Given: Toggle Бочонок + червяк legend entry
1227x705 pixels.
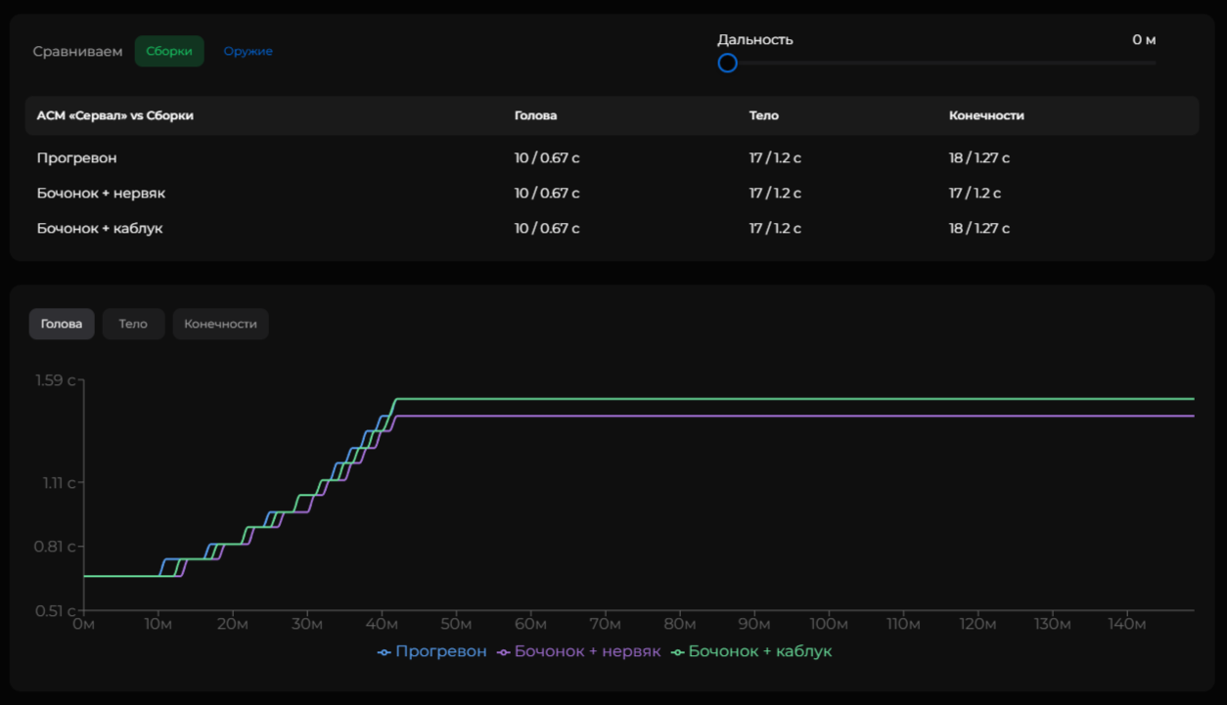Looking at the screenshot, I should (587, 651).
